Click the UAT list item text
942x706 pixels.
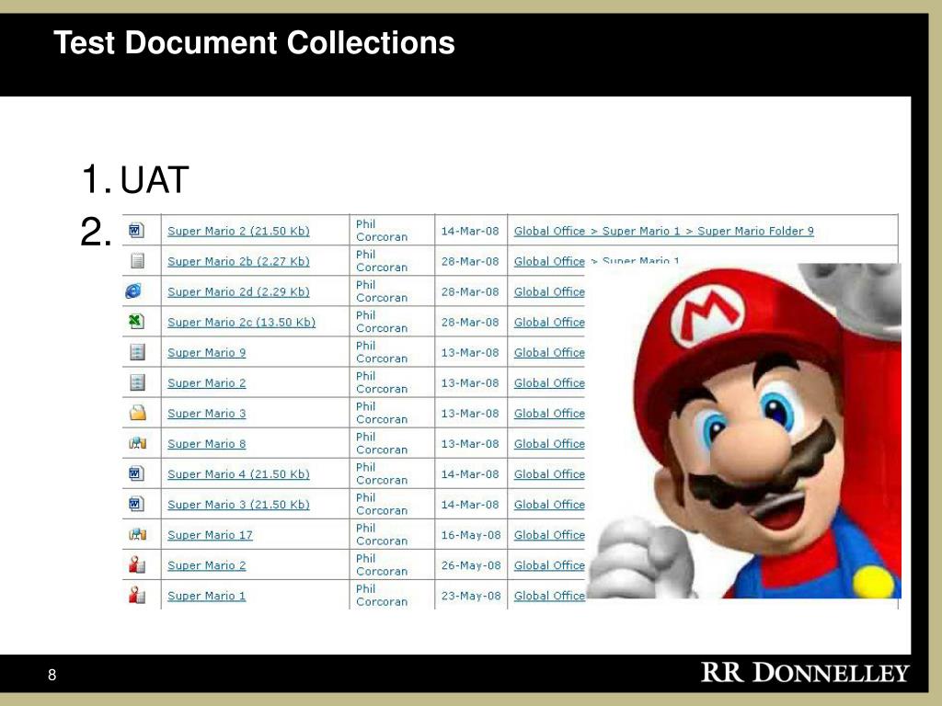coord(155,179)
